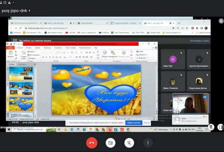Select slide 21 thumbnail with blue heart
This screenshot has width=224, height=152.
(x=21, y=104)
